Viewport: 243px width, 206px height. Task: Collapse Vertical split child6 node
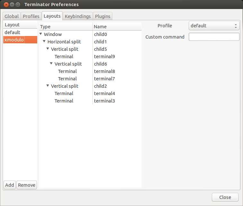click(51, 63)
